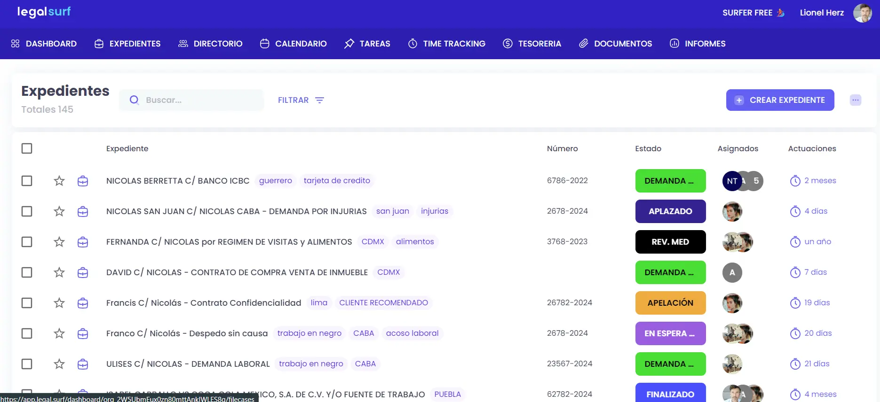The height and width of the screenshot is (402, 880).
Task: Click briefcase icon for FERNANDA C/ NICOLAS case
Action: click(x=83, y=242)
